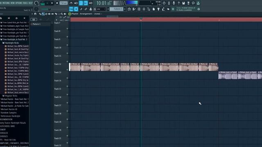This screenshot has height=147, width=262.
Task: Click the browser favorites star icon
Action: click(25, 18)
